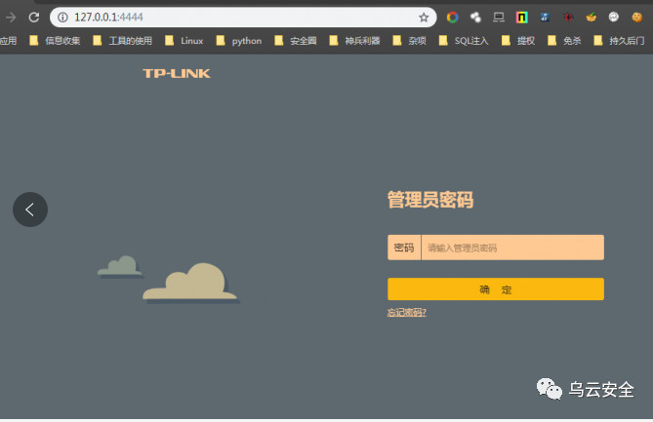Focus the 请输入管理员密码 password field

512,248
